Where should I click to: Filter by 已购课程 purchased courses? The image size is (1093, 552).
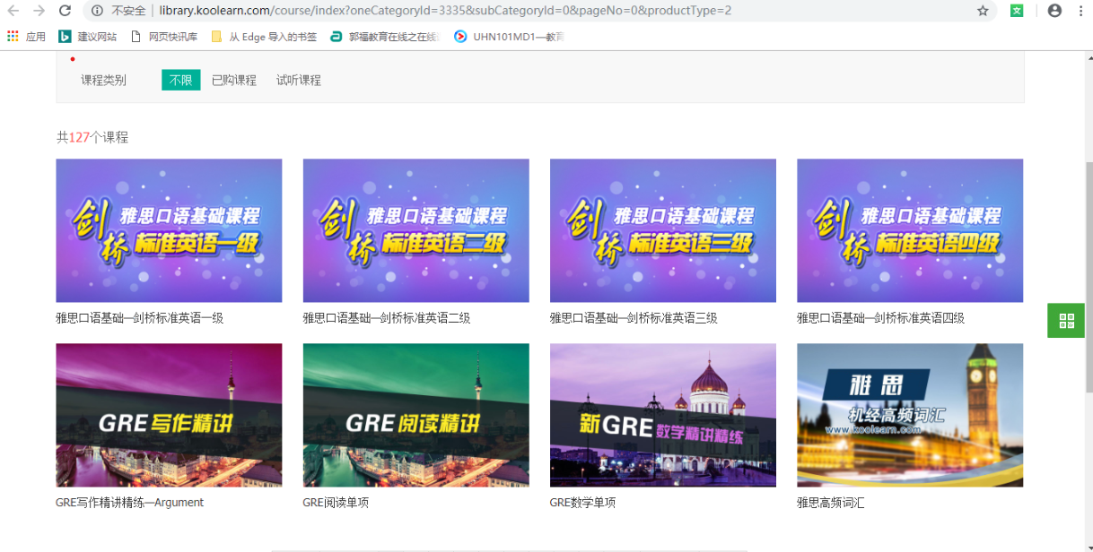[x=234, y=80]
